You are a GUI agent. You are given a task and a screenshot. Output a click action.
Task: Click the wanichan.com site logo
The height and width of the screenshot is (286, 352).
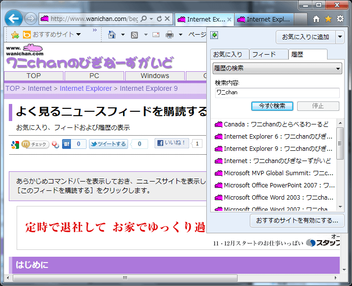pos(24,50)
